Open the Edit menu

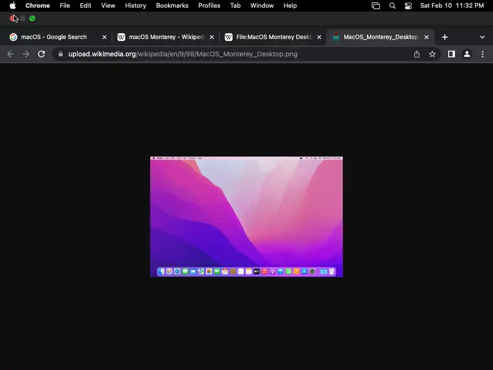(86, 6)
